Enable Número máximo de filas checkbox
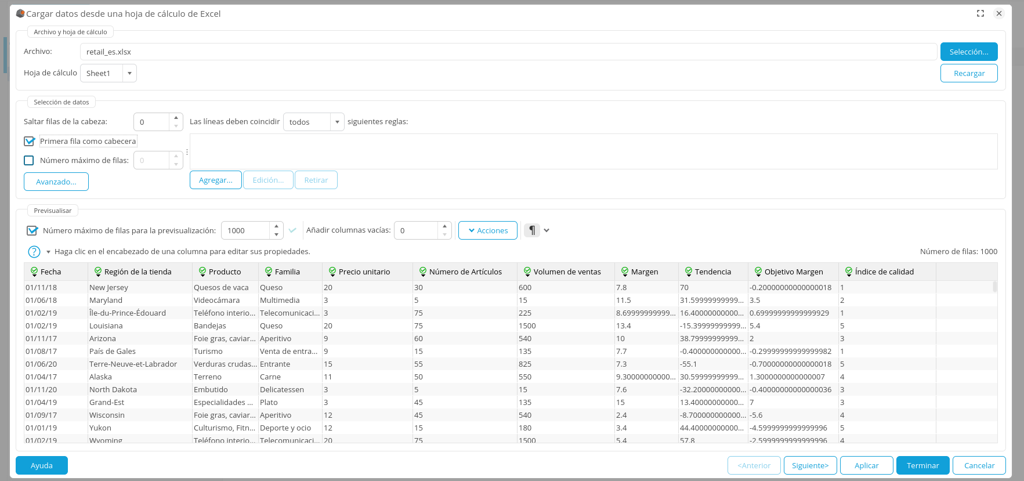 [29, 160]
